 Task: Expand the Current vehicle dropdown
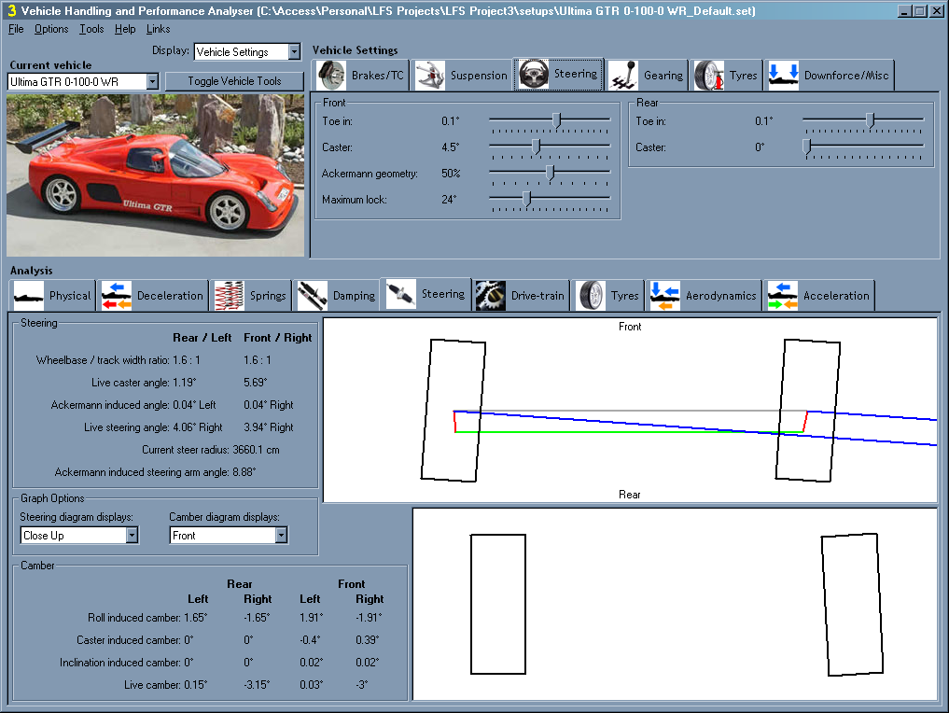pos(152,82)
